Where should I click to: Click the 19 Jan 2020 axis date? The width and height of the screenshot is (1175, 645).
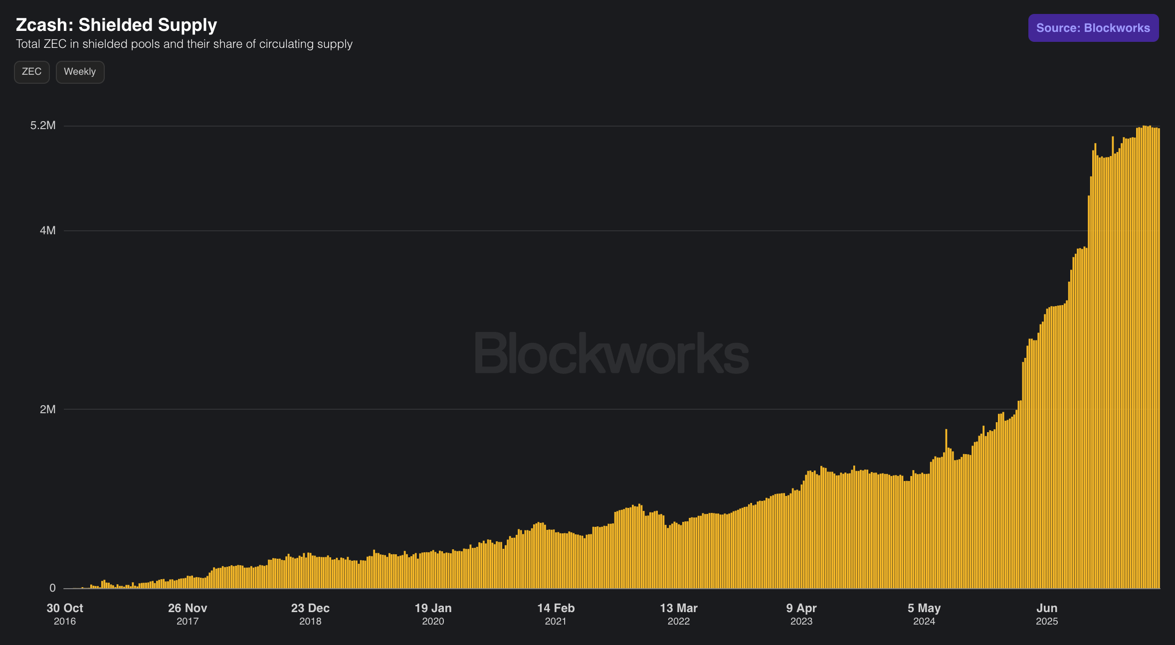433,614
